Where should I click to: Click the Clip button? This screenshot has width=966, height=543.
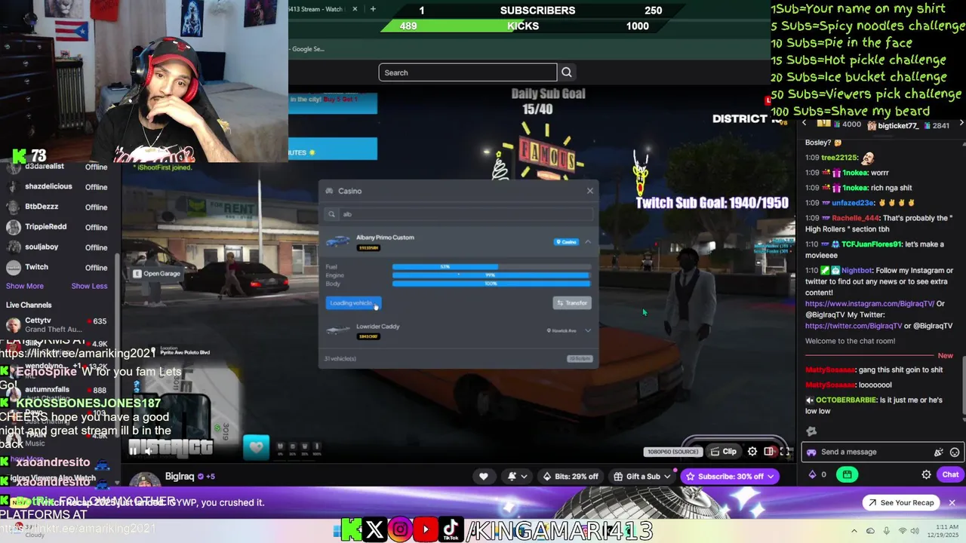click(x=724, y=452)
